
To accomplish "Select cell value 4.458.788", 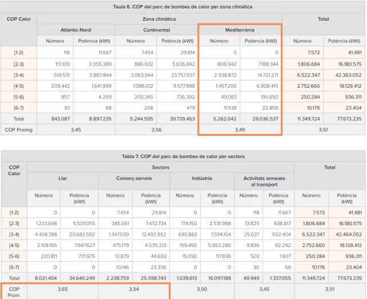I will click(46, 234).
